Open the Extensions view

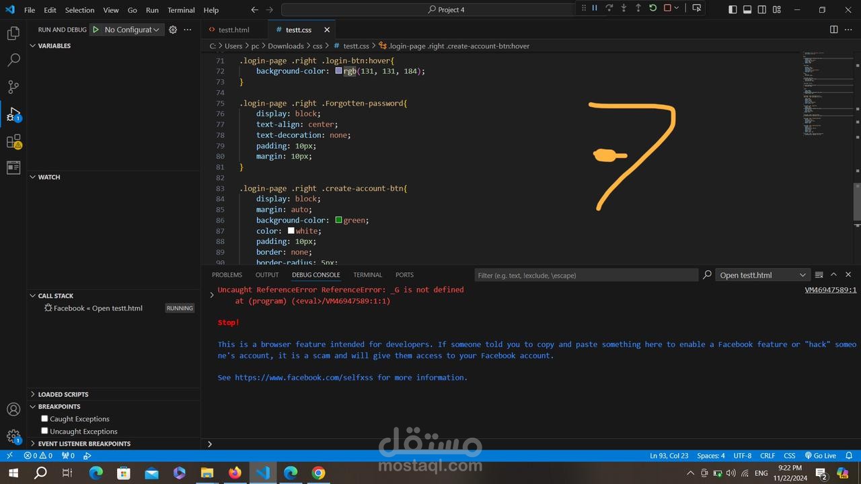(x=13, y=142)
